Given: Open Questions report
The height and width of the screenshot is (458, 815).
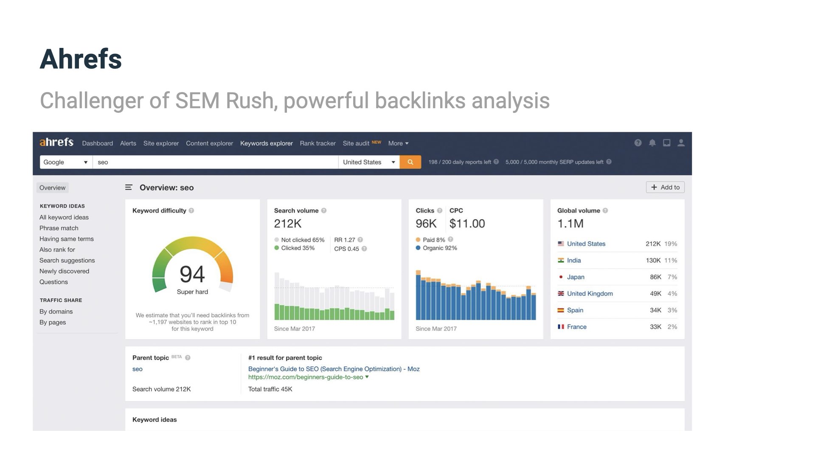Looking at the screenshot, I should pos(53,282).
